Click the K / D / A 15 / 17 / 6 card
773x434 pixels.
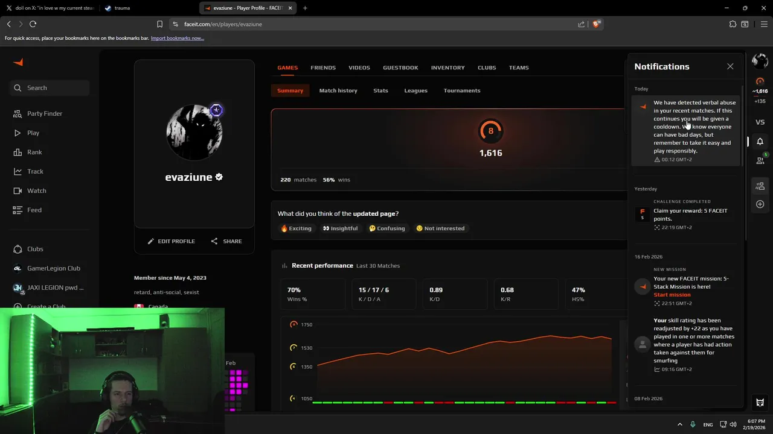[x=385, y=294]
